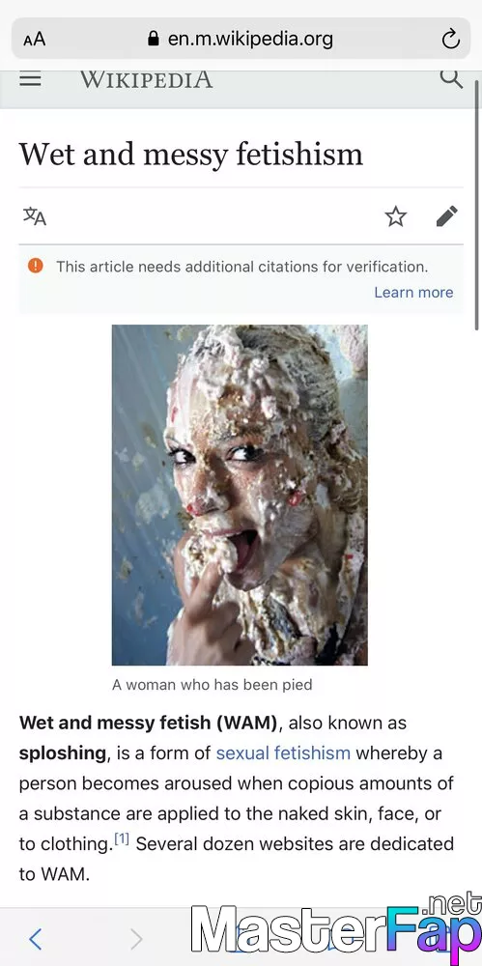The width and height of the screenshot is (482, 966).
Task: Tap the article lead image
Action: point(240,495)
